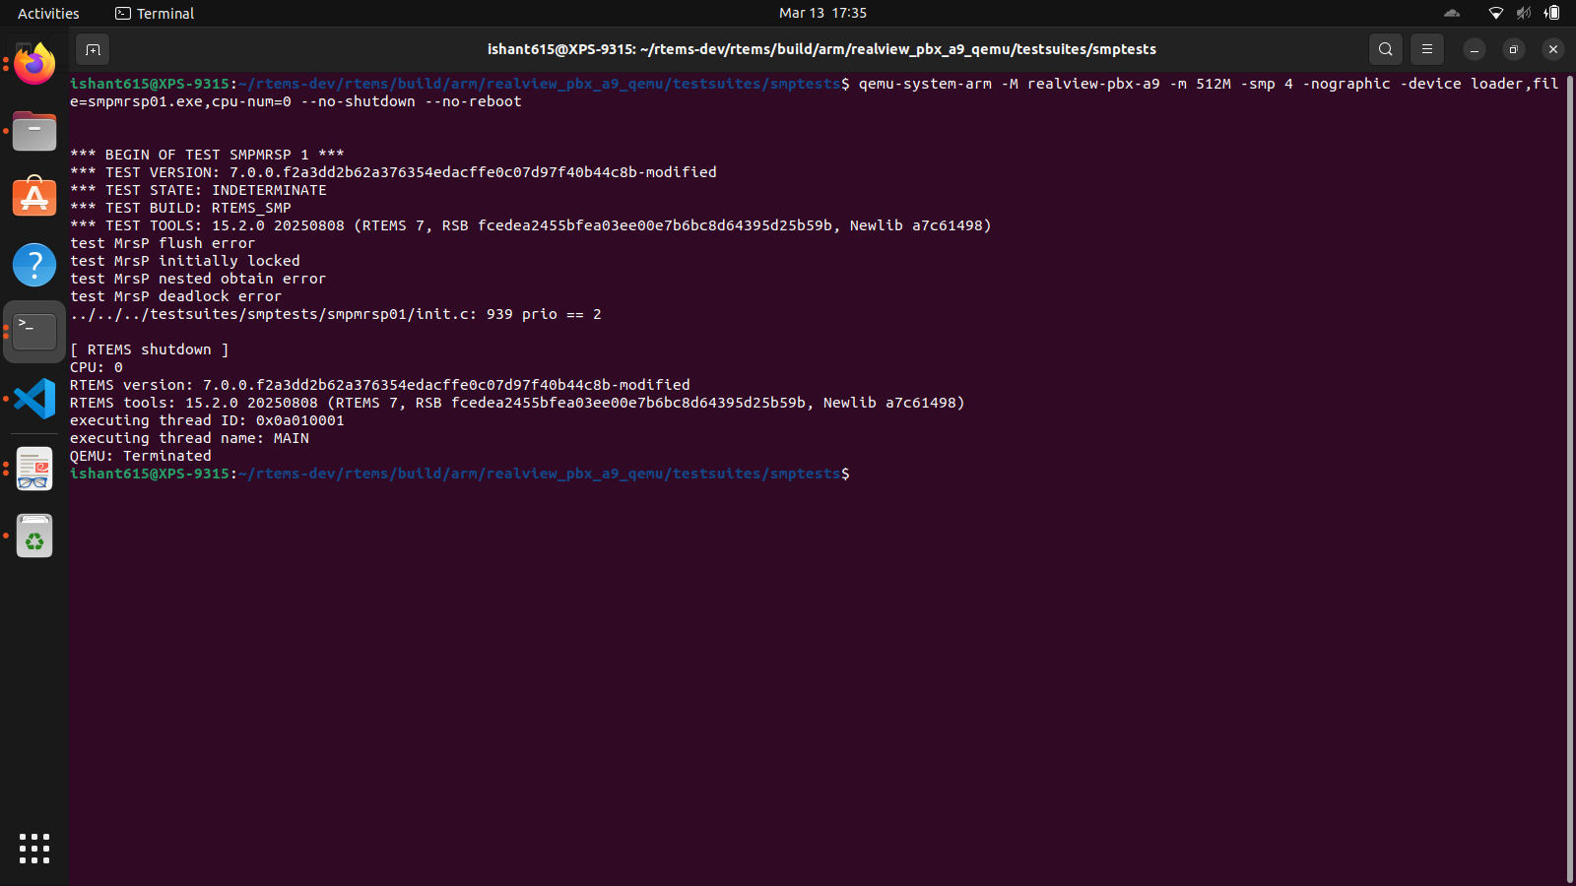Open the document viewer dock icon
The width and height of the screenshot is (1576, 886).
point(34,470)
